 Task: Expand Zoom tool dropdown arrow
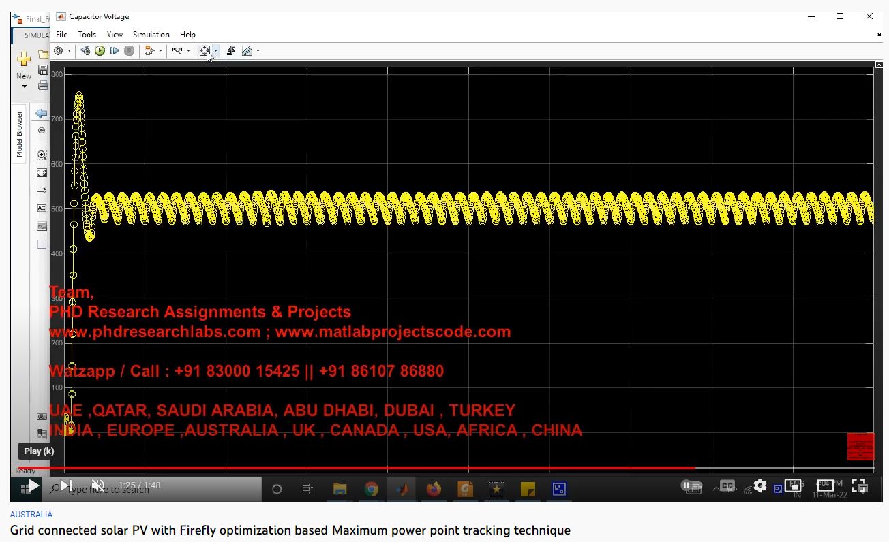click(188, 51)
